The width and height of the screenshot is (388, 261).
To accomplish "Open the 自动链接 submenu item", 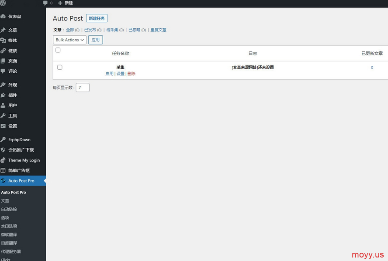I will [x=9, y=209].
